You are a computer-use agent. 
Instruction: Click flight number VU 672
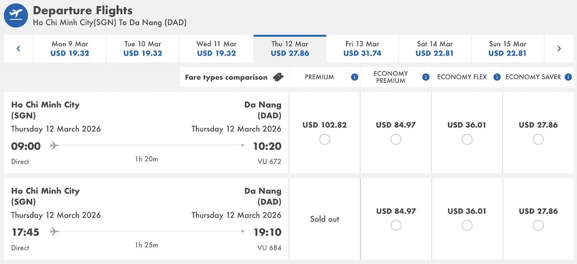269,162
